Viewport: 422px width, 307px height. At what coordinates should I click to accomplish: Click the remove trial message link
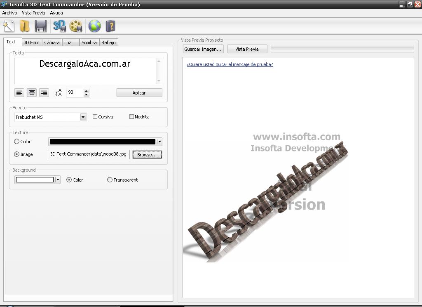click(230, 64)
